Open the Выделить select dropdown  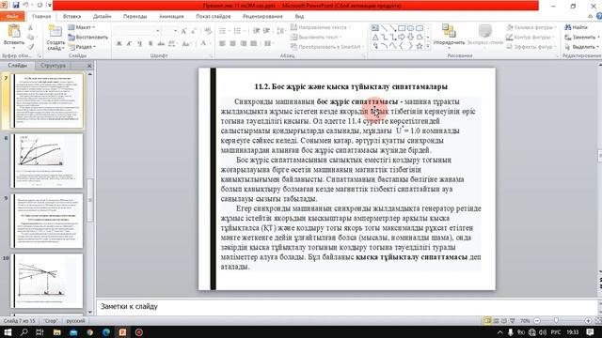(582, 47)
